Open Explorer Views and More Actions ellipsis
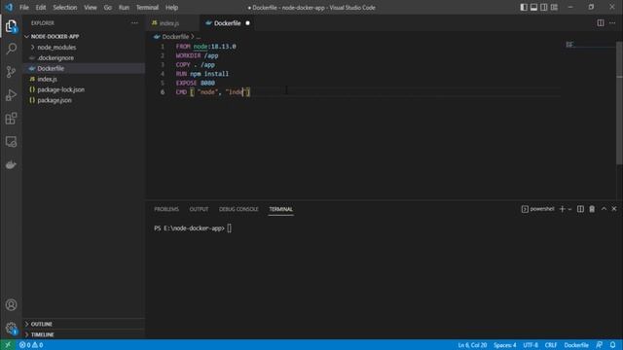This screenshot has width=623, height=350. [134, 23]
